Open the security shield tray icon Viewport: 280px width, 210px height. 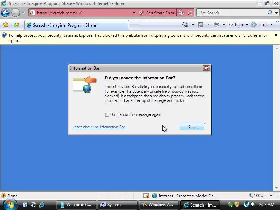click(x=237, y=204)
